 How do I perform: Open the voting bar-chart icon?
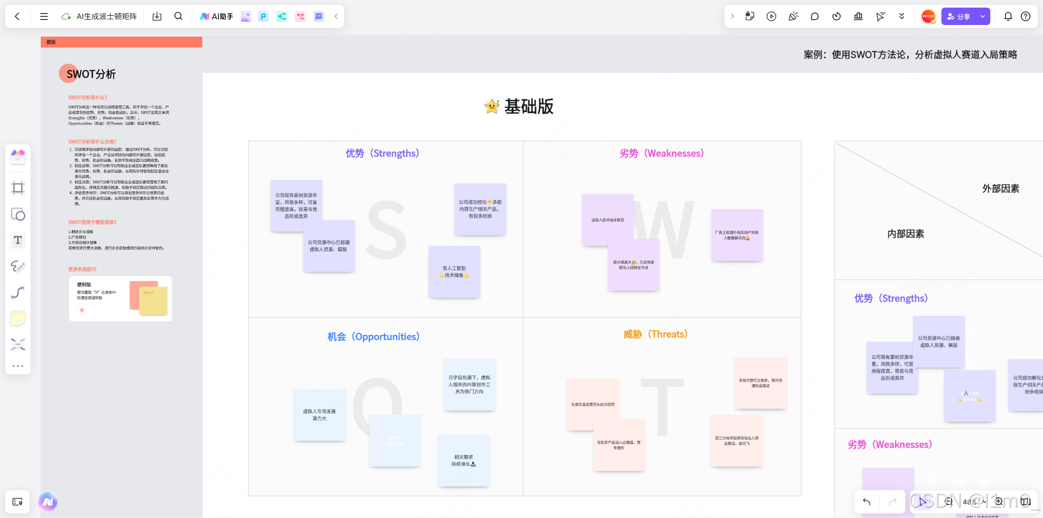click(x=858, y=16)
